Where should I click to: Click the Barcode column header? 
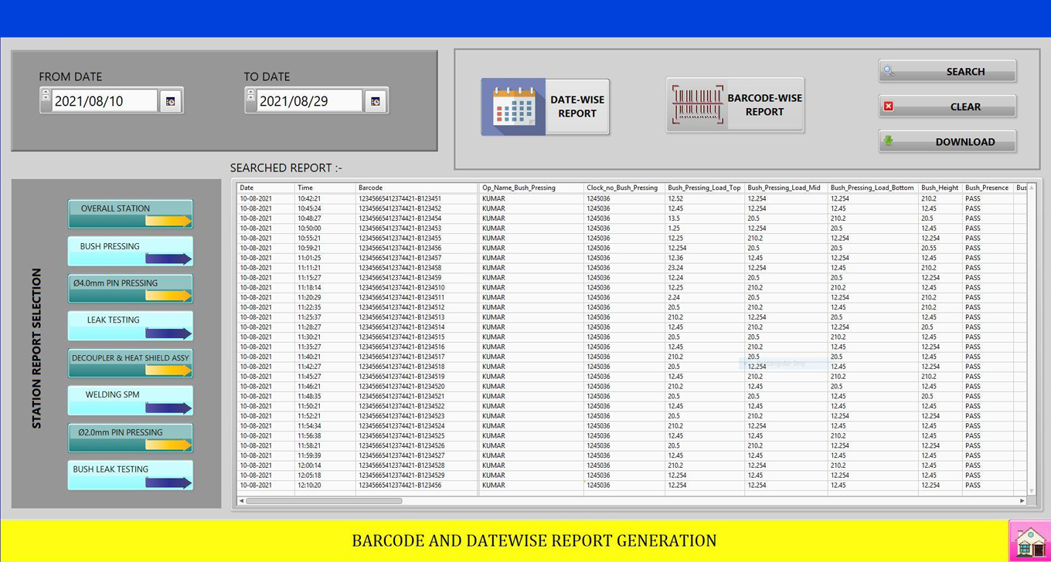[x=417, y=188]
